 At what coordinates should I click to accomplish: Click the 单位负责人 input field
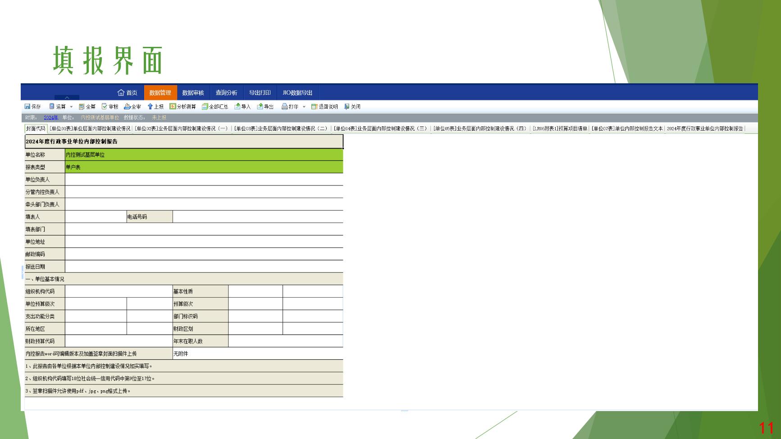pos(204,180)
